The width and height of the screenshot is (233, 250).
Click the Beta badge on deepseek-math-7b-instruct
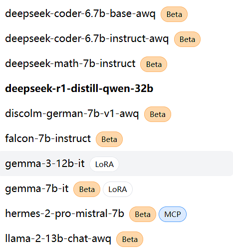pyautogui.click(x=154, y=64)
